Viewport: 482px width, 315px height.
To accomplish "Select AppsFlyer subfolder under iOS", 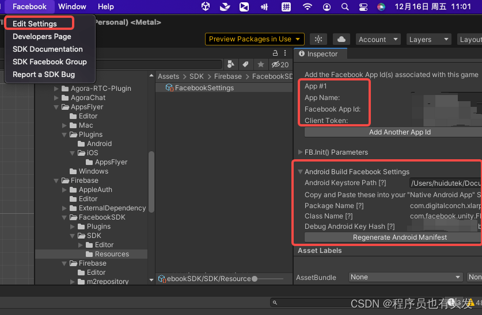I will [x=107, y=162].
